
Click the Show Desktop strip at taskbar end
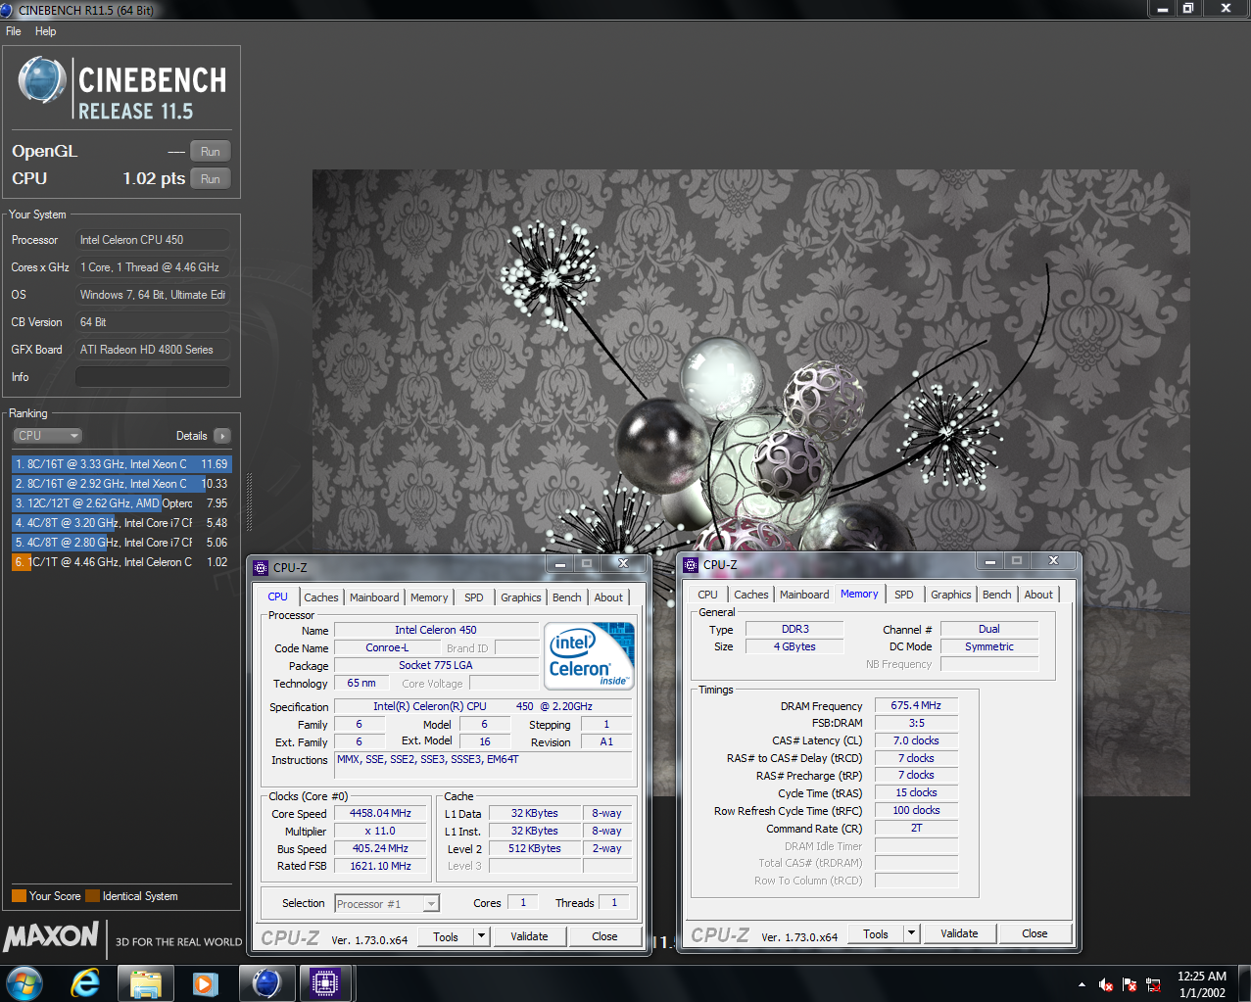(1244, 983)
